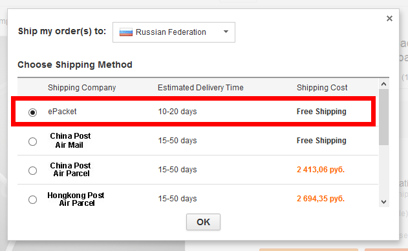This screenshot has width=408, height=251.
Task: Select the ePacket radio button
Action: [32, 112]
